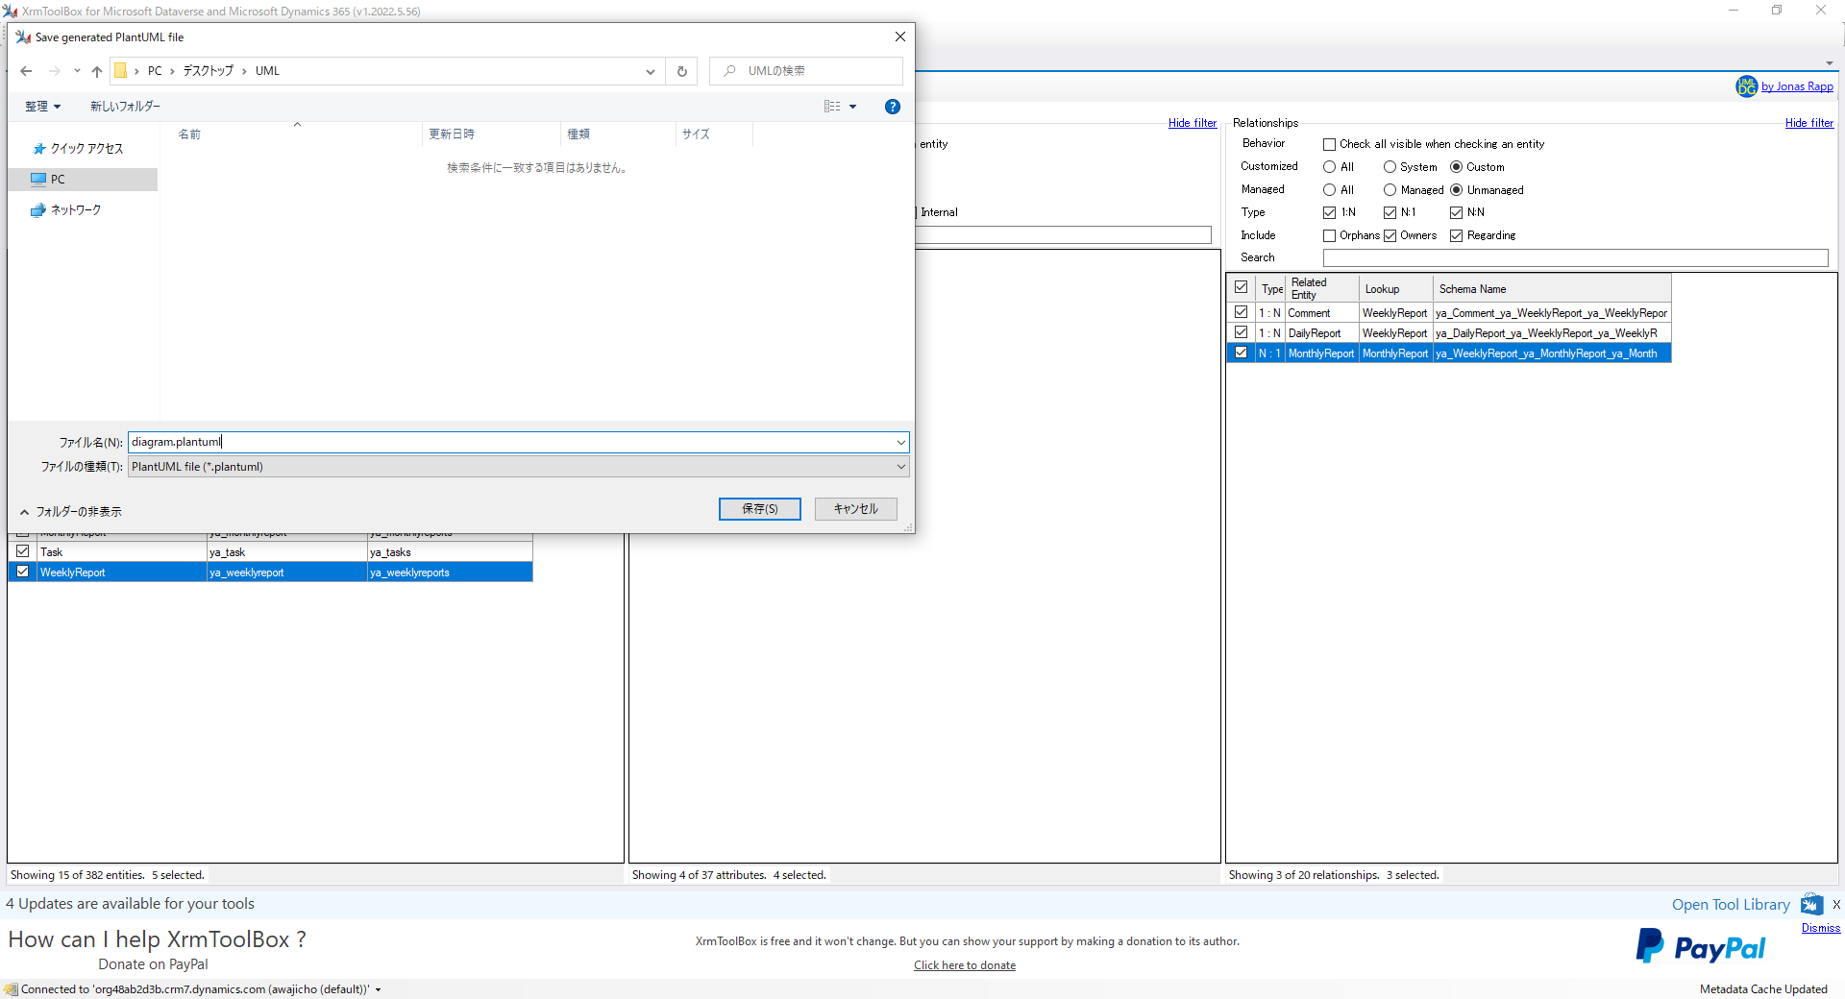Expand the address bar history dropdown
The image size is (1845, 999).
click(x=651, y=71)
